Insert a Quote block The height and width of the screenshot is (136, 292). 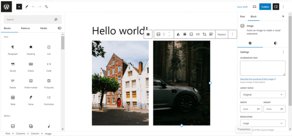pyautogui.click(x=13, y=67)
